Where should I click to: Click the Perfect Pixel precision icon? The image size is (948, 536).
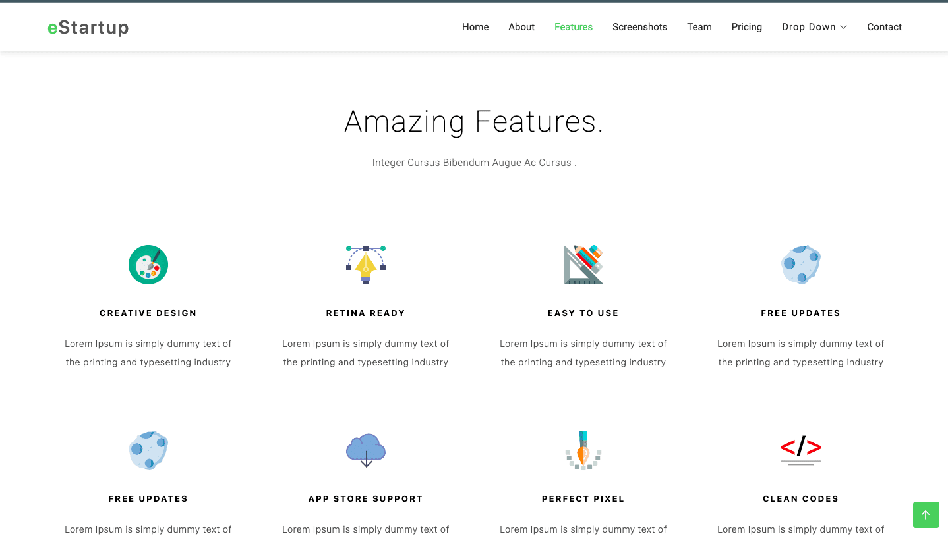[x=583, y=450]
